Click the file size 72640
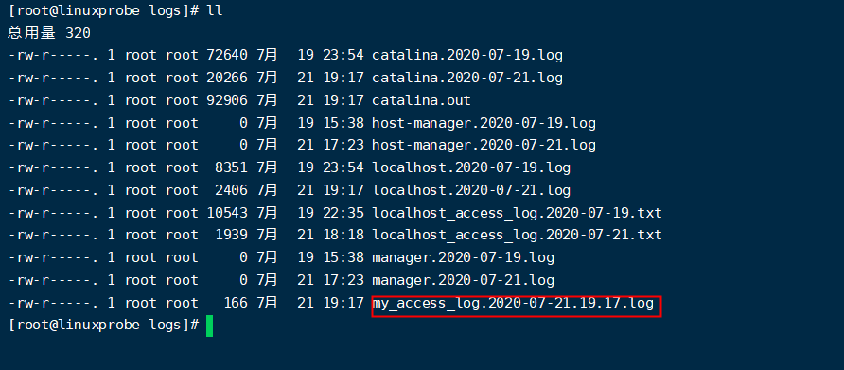Screen dimensions: 844x370 tap(227, 55)
